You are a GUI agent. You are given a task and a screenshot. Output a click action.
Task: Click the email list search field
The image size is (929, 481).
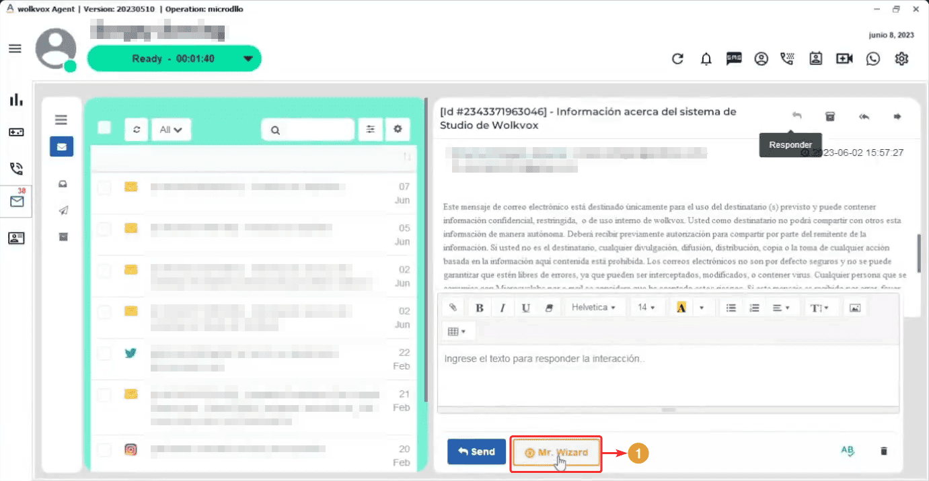click(308, 130)
